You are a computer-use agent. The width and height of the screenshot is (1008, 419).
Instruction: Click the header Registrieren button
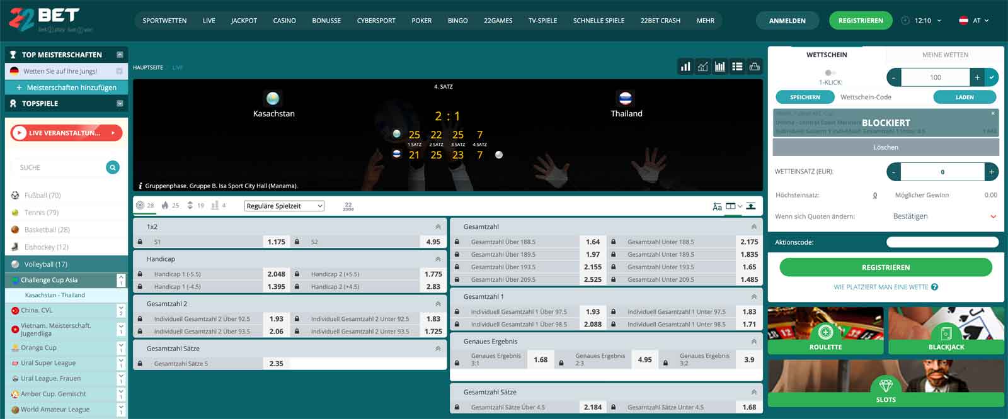(x=861, y=21)
